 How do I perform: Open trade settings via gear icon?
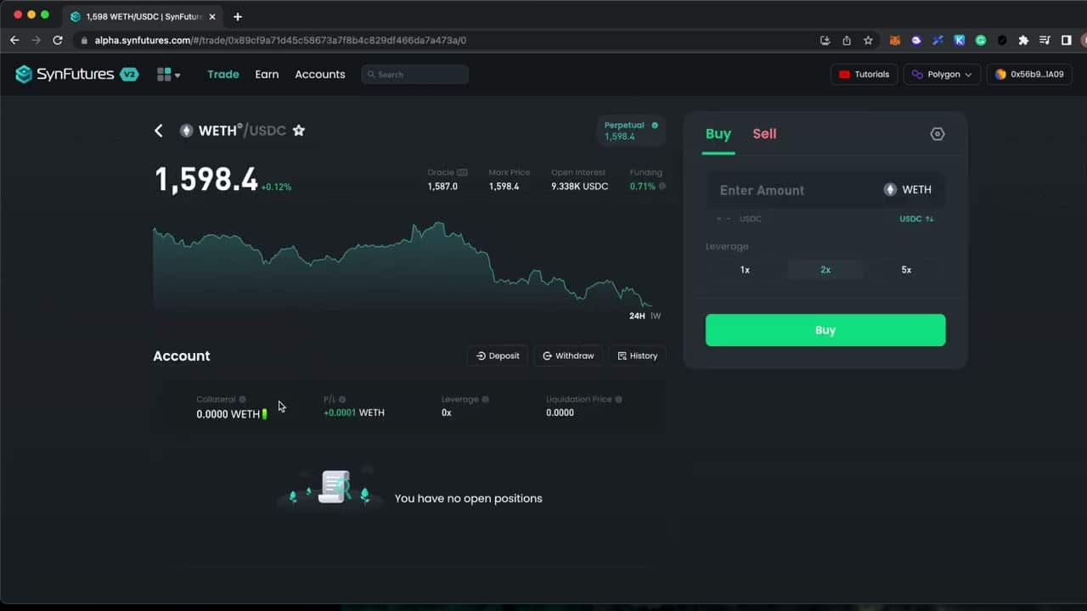click(937, 133)
